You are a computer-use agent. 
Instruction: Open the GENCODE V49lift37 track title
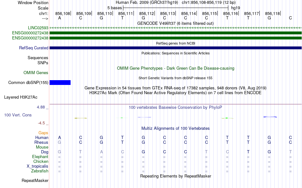click(x=175, y=23)
